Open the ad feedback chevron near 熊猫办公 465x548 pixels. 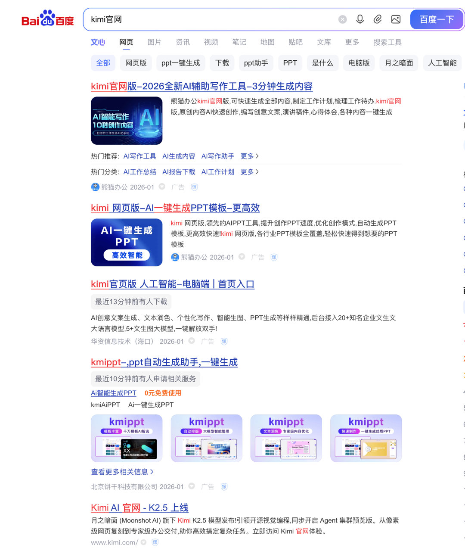[x=162, y=187]
